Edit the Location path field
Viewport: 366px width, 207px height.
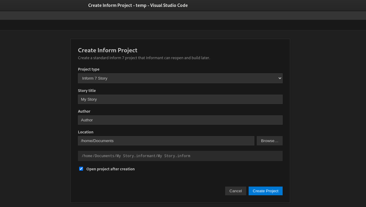[166, 141]
